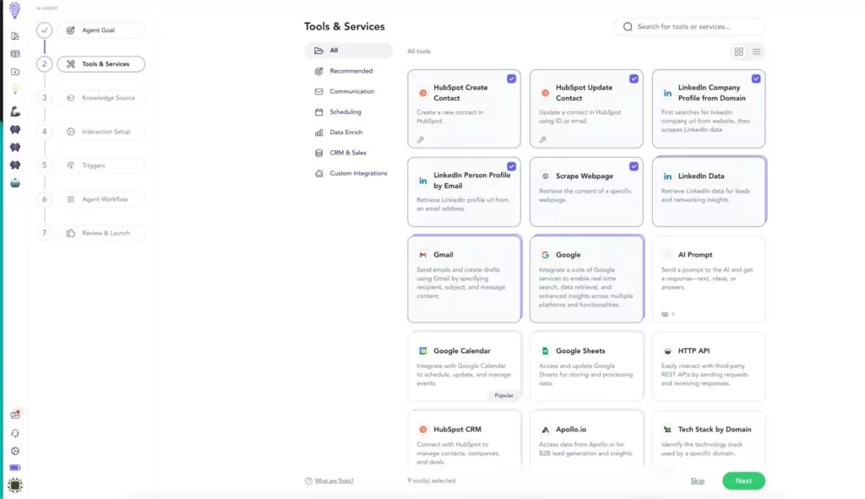Open the mailbox icon with red notification dot
Viewport: 865px width, 499px height.
point(15,414)
